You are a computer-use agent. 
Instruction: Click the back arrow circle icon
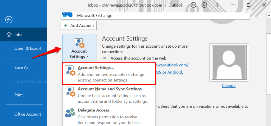9,20
